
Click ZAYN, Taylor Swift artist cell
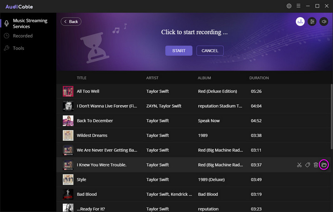click(x=164, y=106)
